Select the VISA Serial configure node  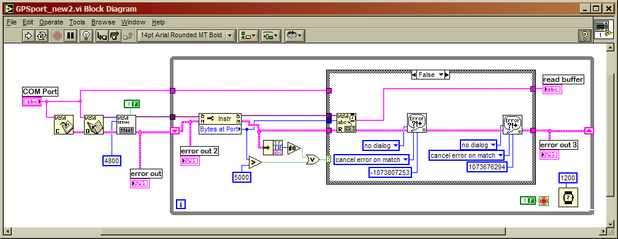(126, 125)
